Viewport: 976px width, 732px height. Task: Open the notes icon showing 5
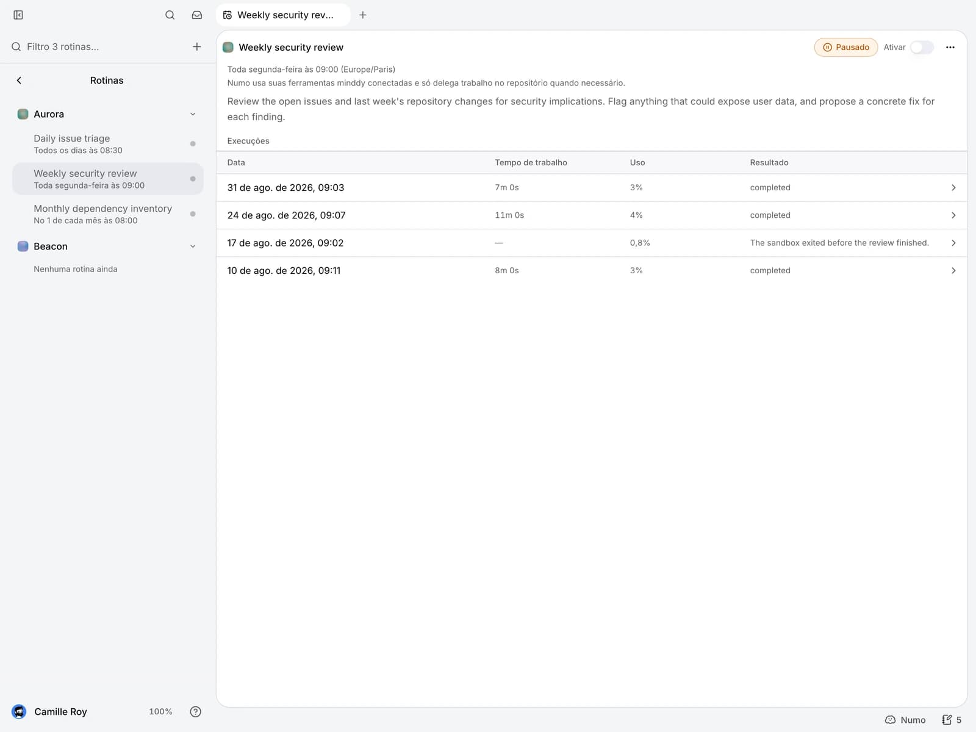tap(952, 720)
